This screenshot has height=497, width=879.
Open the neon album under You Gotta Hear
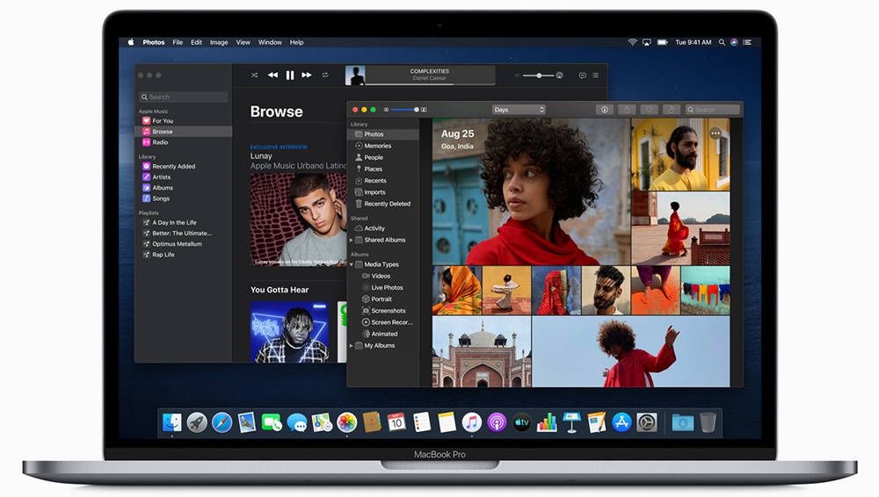[x=289, y=332]
